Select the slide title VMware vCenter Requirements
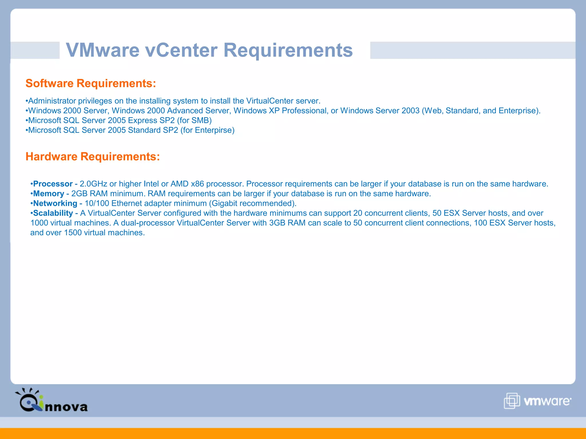 [x=209, y=50]
